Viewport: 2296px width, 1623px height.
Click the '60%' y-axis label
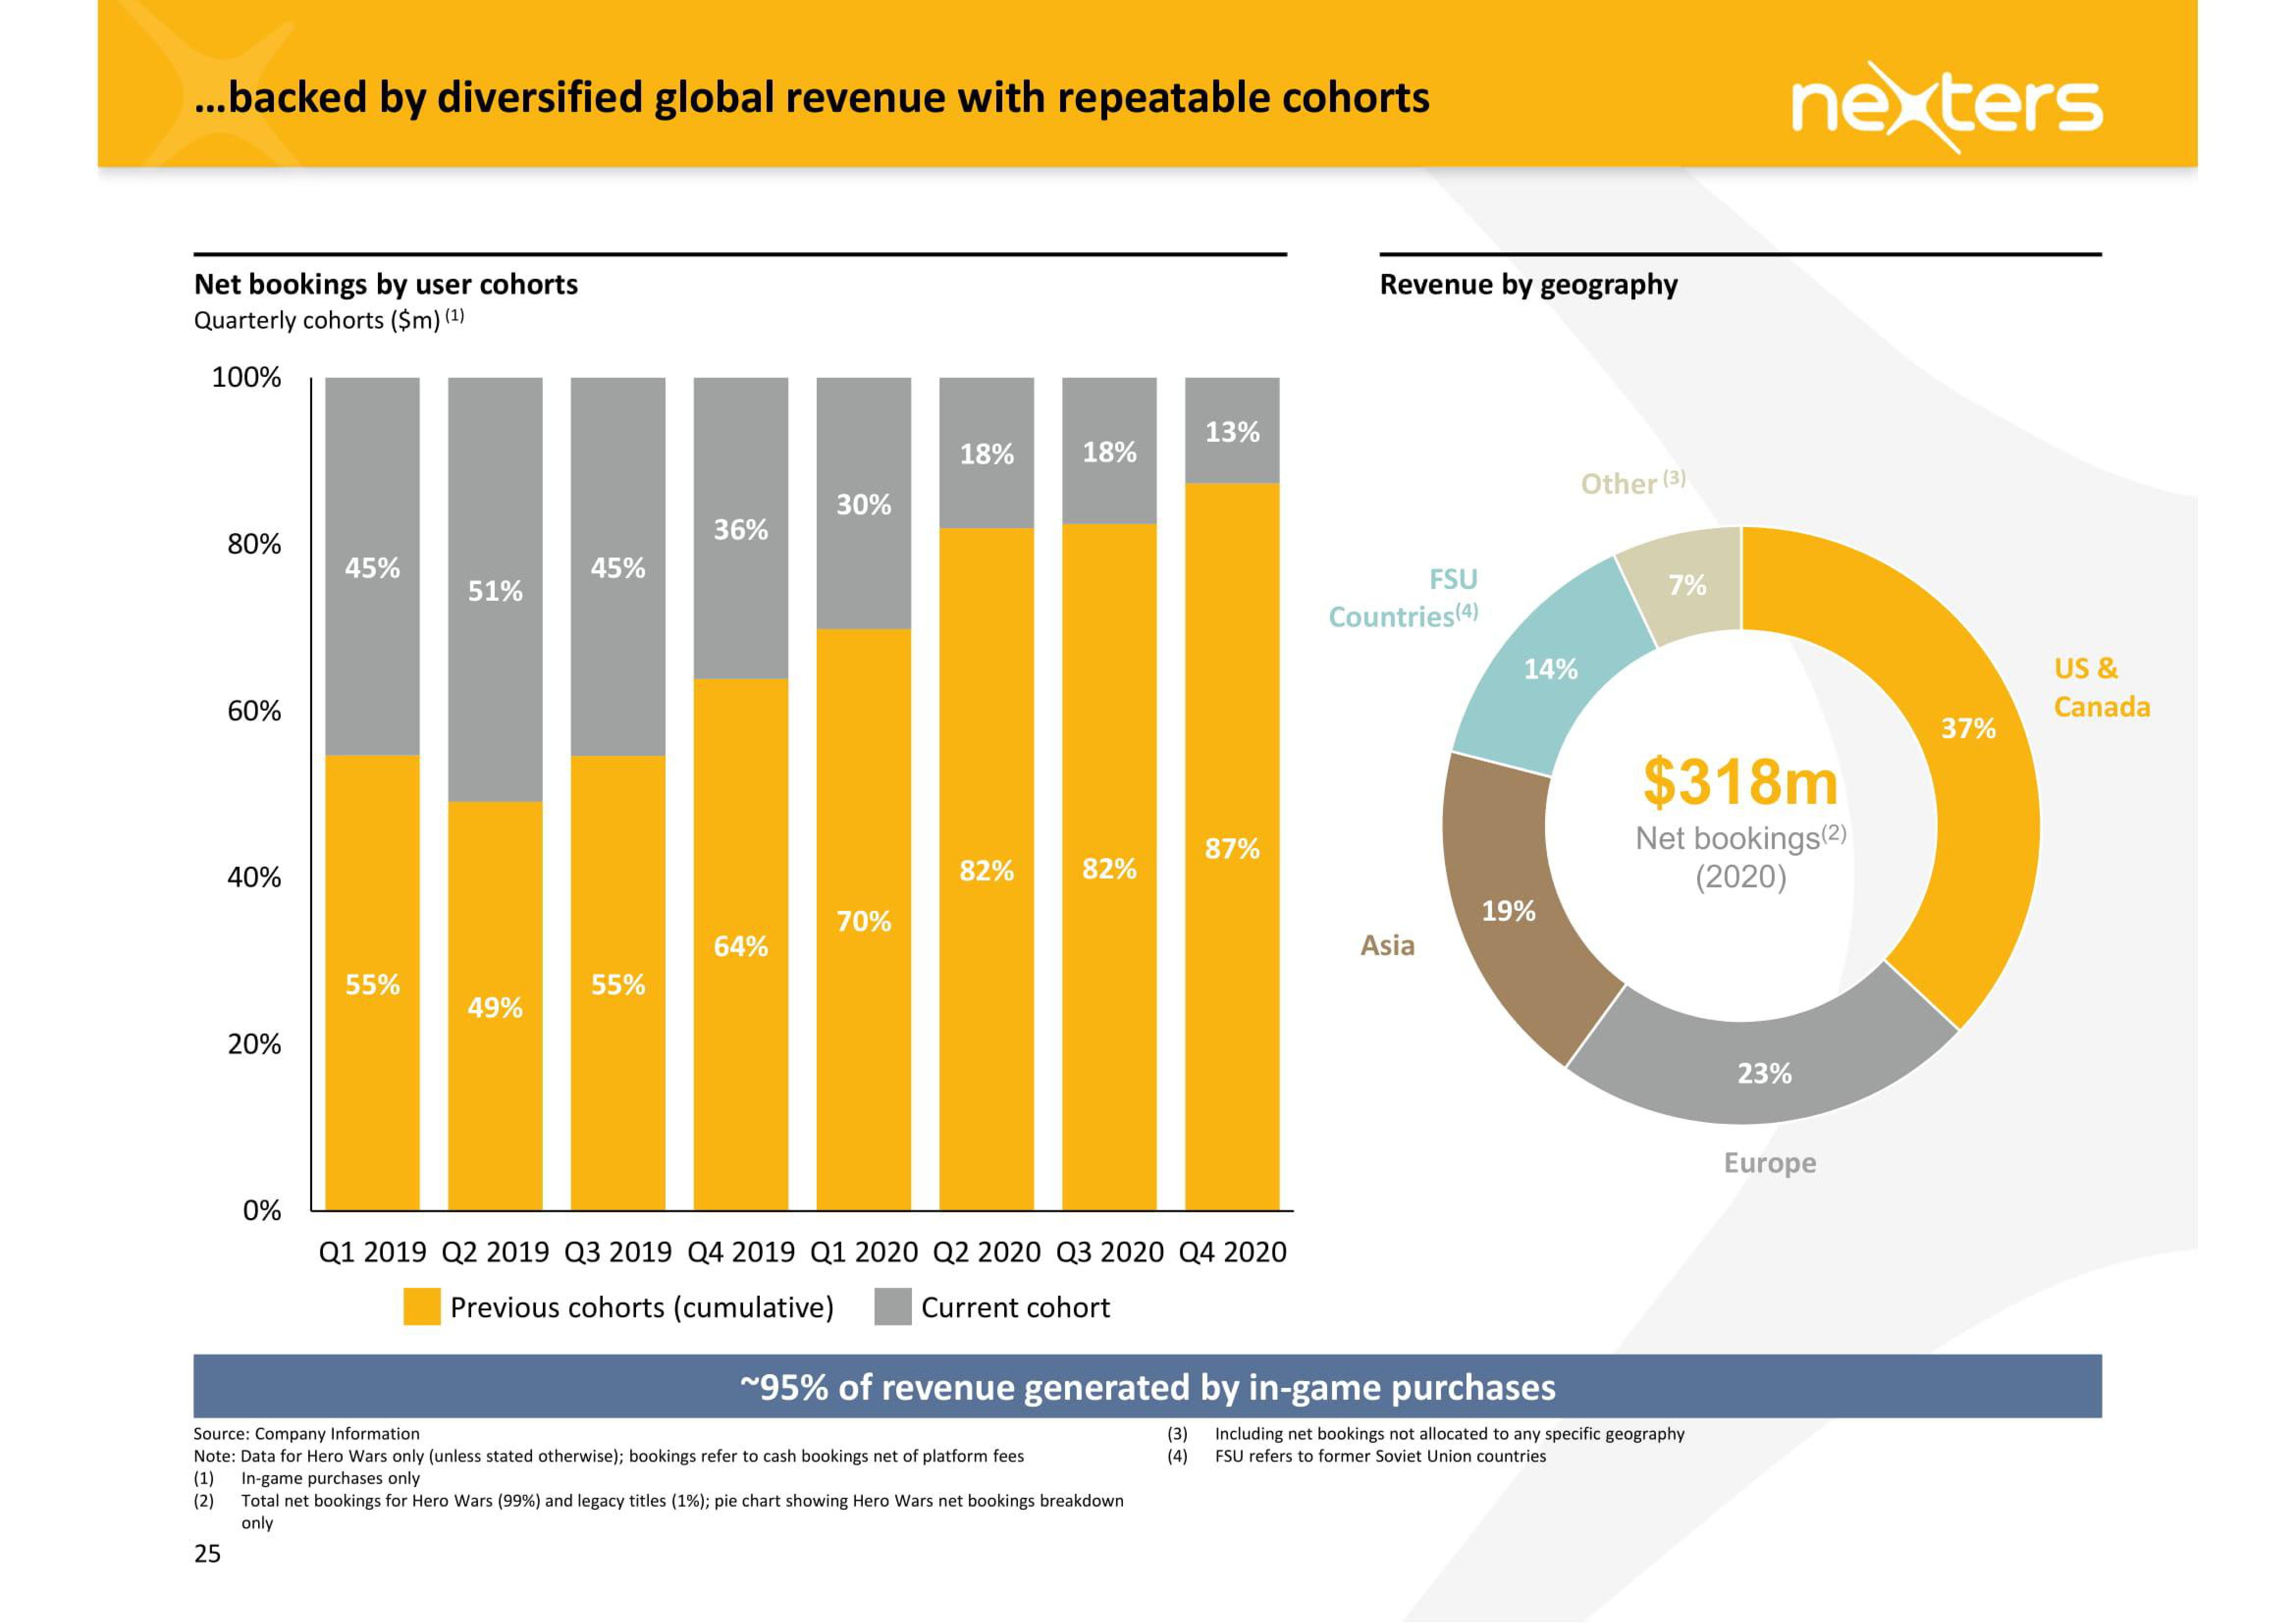tap(254, 711)
